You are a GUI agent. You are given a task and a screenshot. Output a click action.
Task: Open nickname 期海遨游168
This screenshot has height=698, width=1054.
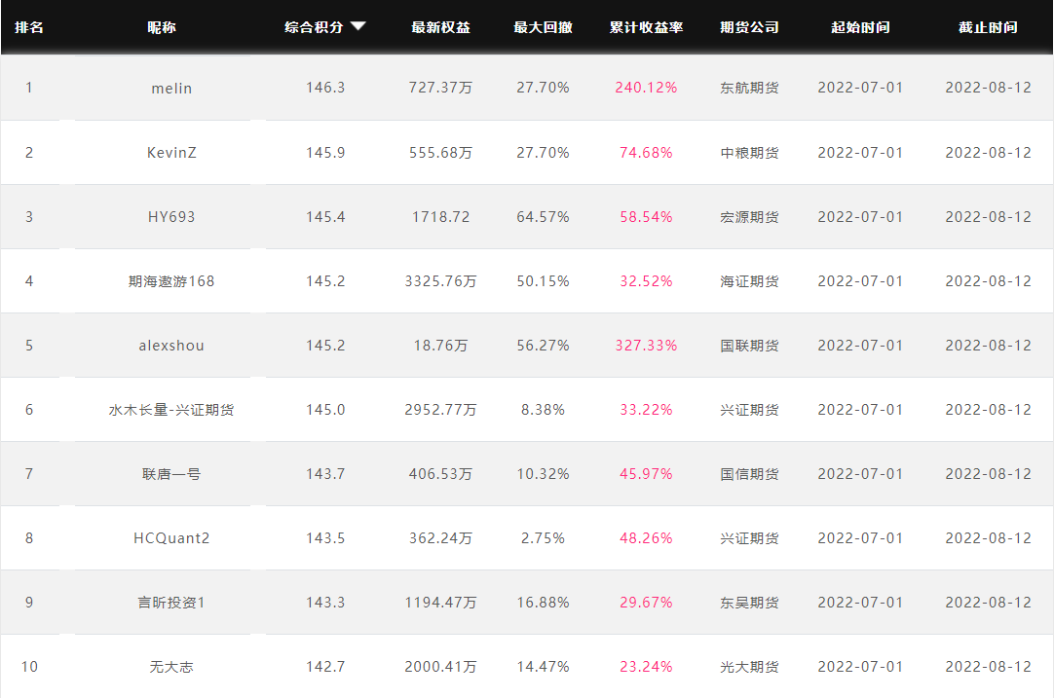click(x=171, y=281)
